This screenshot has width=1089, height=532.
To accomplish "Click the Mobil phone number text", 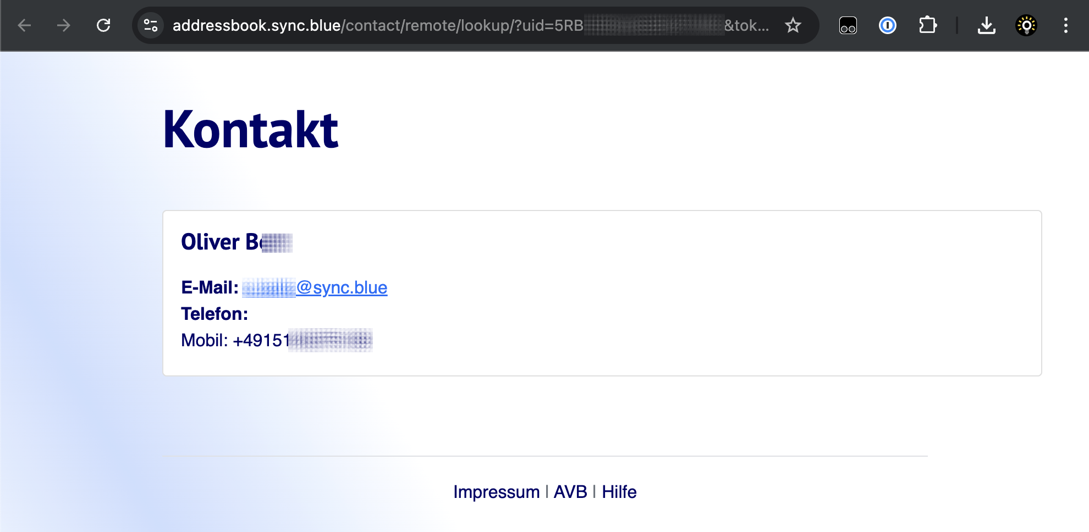I will pos(277,340).
